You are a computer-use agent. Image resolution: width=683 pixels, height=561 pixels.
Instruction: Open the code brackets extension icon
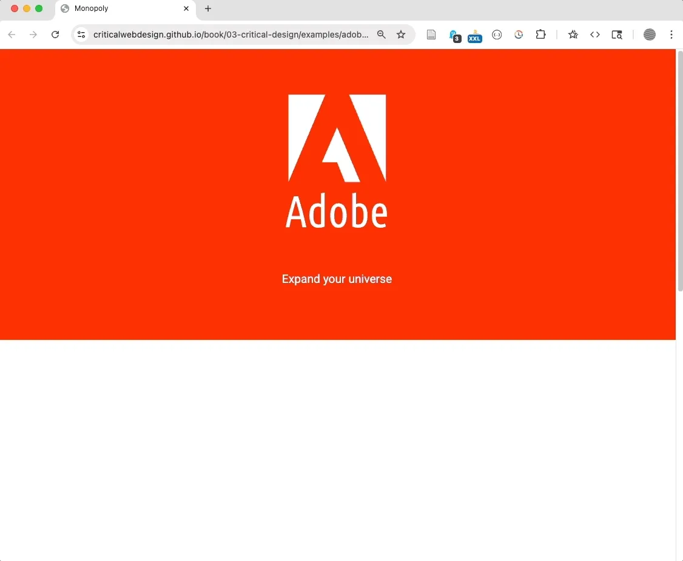pos(595,35)
